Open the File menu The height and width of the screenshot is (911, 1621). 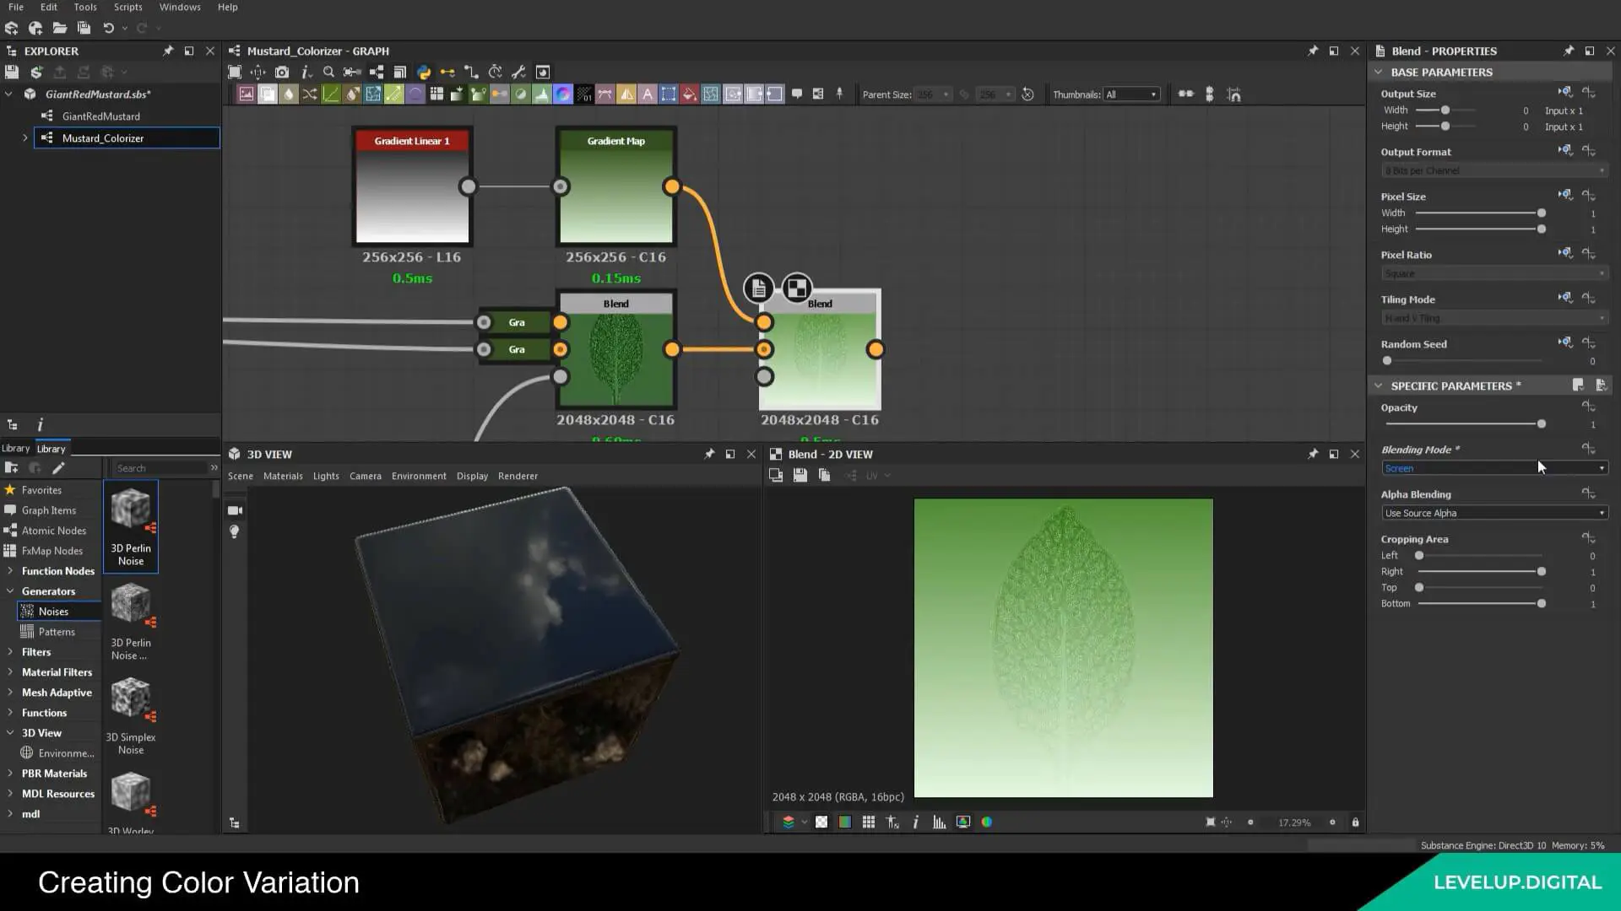pyautogui.click(x=16, y=7)
